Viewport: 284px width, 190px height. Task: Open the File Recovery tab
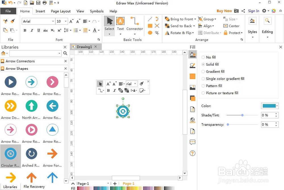point(34,187)
